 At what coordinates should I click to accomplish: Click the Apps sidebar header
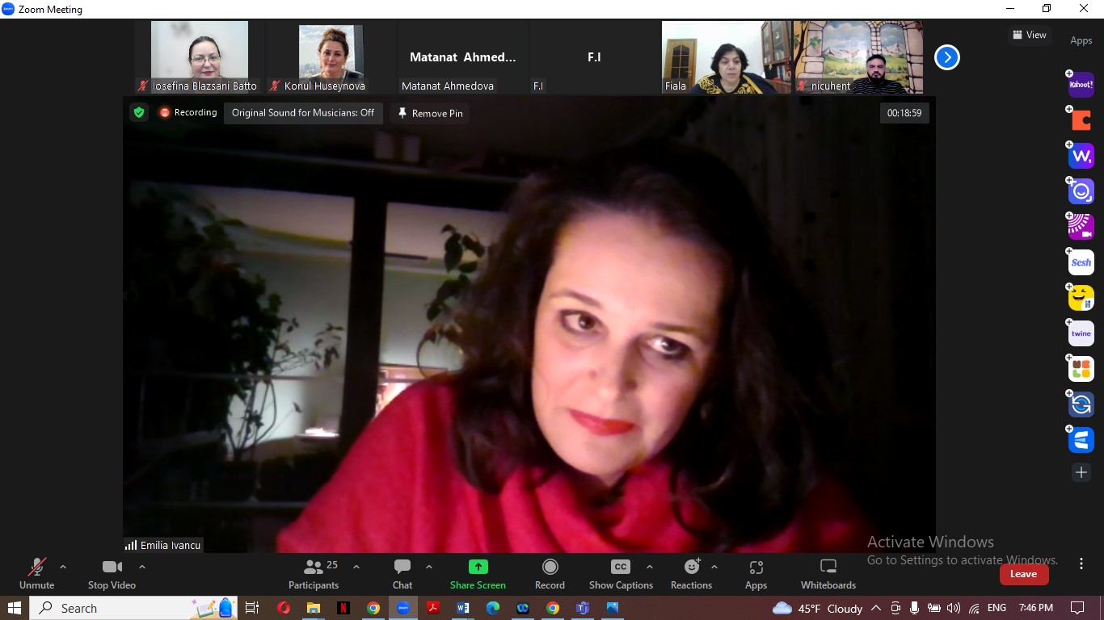[x=1081, y=40]
